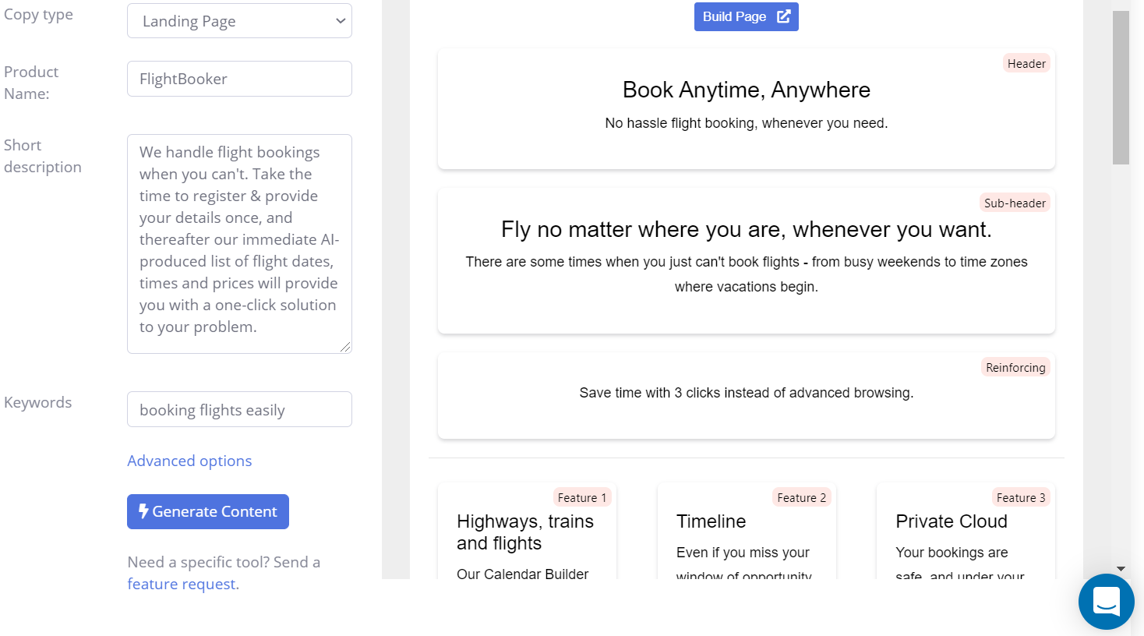Click the resize handle of the description textarea

[346, 348]
